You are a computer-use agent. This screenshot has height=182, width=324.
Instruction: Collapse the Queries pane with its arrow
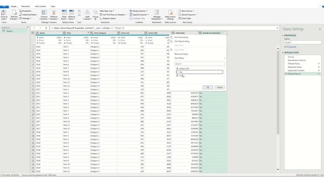(x=27, y=27)
